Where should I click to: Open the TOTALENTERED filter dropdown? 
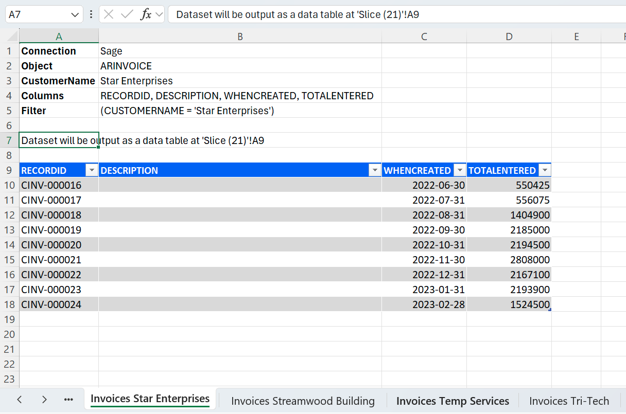(545, 171)
